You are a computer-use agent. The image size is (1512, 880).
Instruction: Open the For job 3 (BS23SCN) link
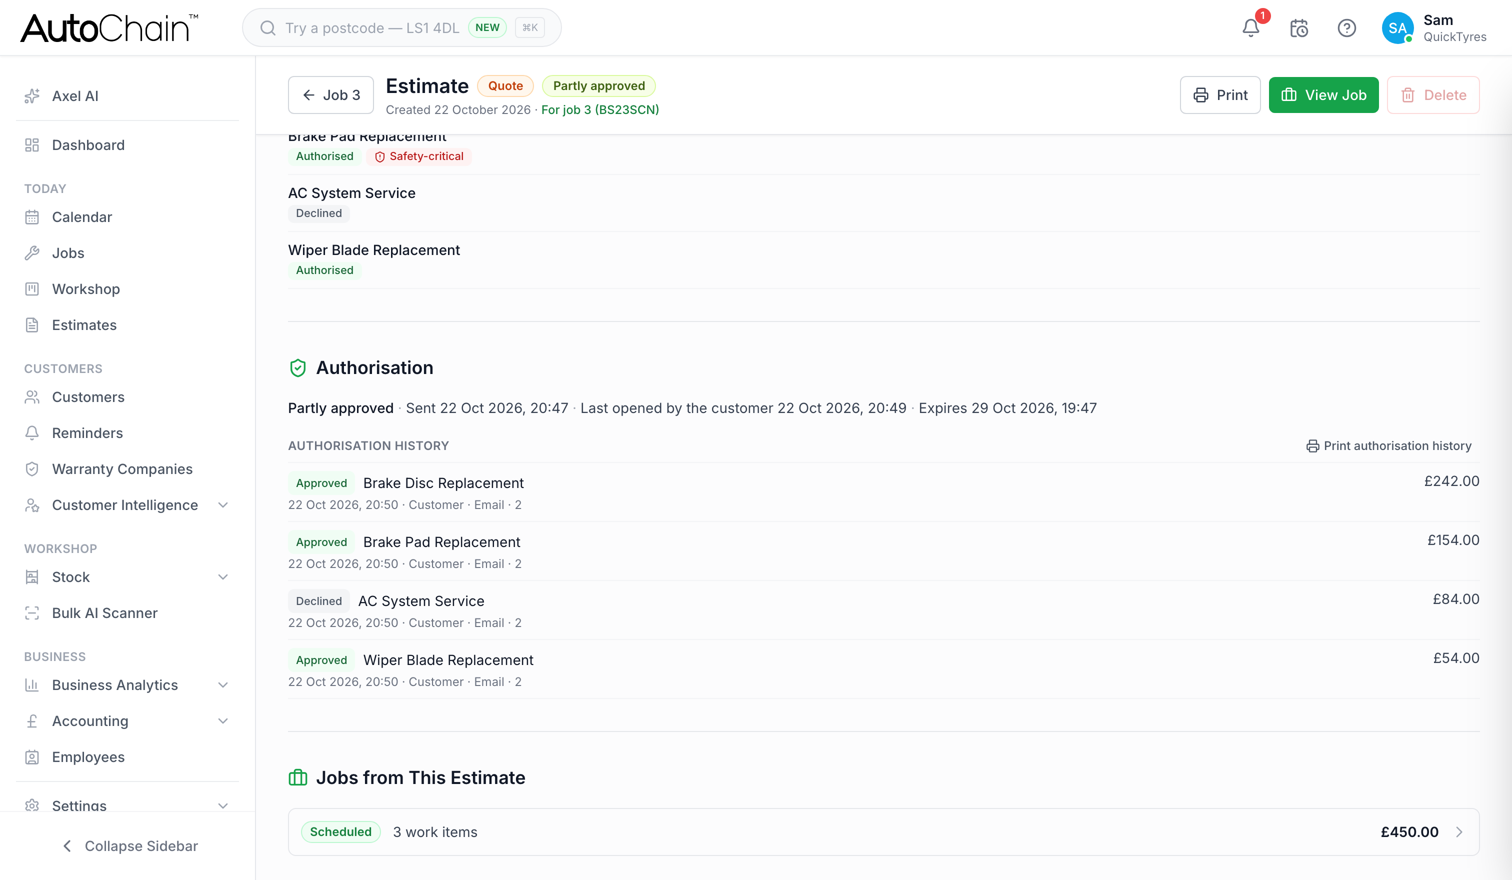click(600, 110)
